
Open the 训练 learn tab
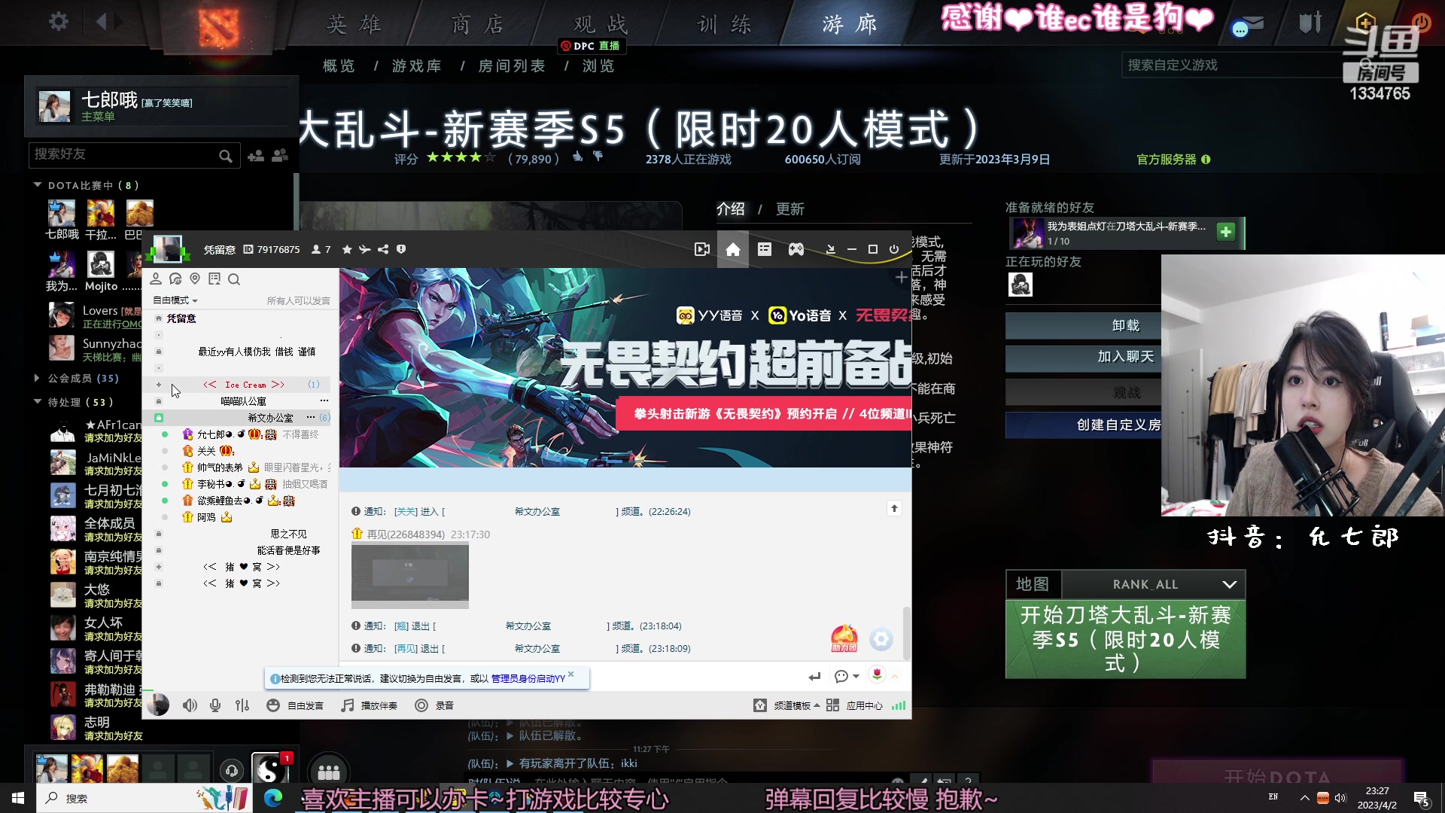724,24
